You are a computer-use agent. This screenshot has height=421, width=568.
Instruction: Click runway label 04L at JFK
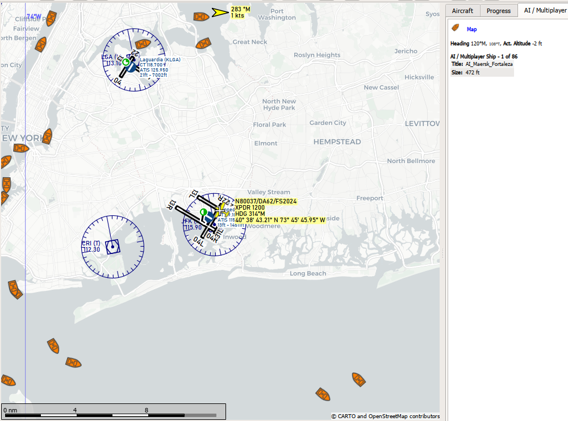click(x=198, y=241)
